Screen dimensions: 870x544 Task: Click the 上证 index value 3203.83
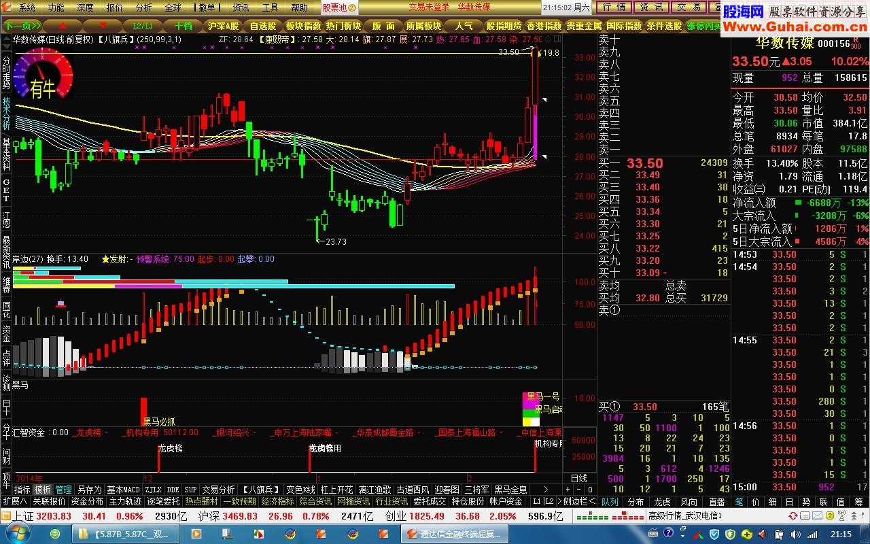point(54,516)
